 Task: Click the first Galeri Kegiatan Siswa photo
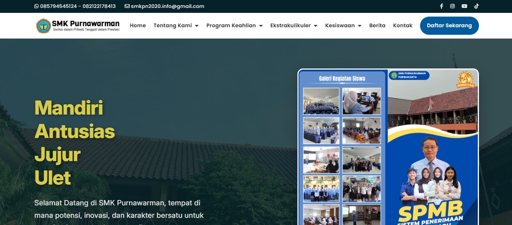coord(321,101)
